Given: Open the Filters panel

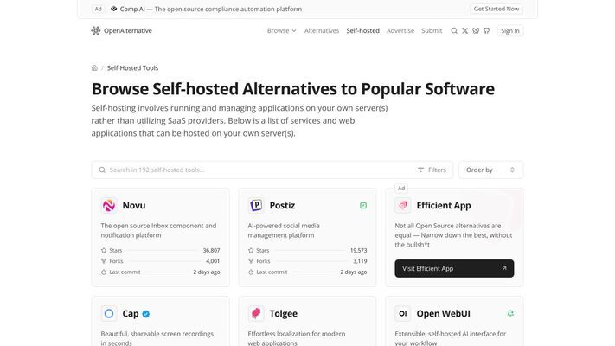Looking at the screenshot, I should point(432,170).
